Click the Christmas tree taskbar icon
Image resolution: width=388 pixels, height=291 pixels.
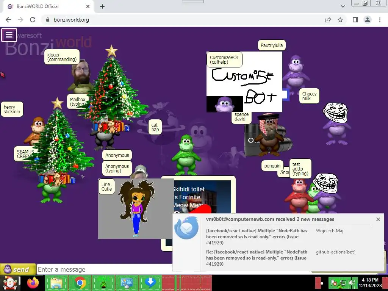[103, 283]
